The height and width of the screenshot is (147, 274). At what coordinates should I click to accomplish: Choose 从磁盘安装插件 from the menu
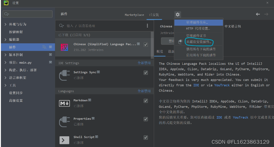(x=199, y=42)
